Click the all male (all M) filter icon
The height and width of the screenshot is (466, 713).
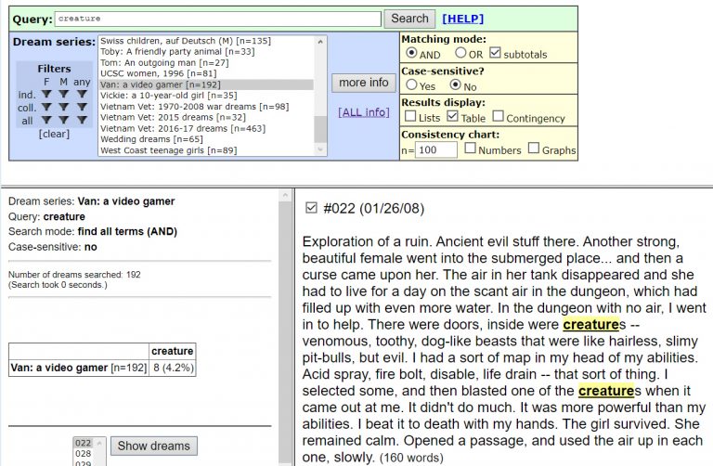click(x=61, y=120)
